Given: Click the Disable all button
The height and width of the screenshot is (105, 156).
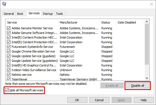Looking at the screenshot, I should tap(138, 86).
